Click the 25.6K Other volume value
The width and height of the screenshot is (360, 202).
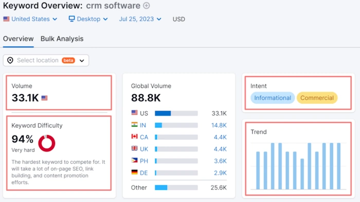click(x=219, y=188)
